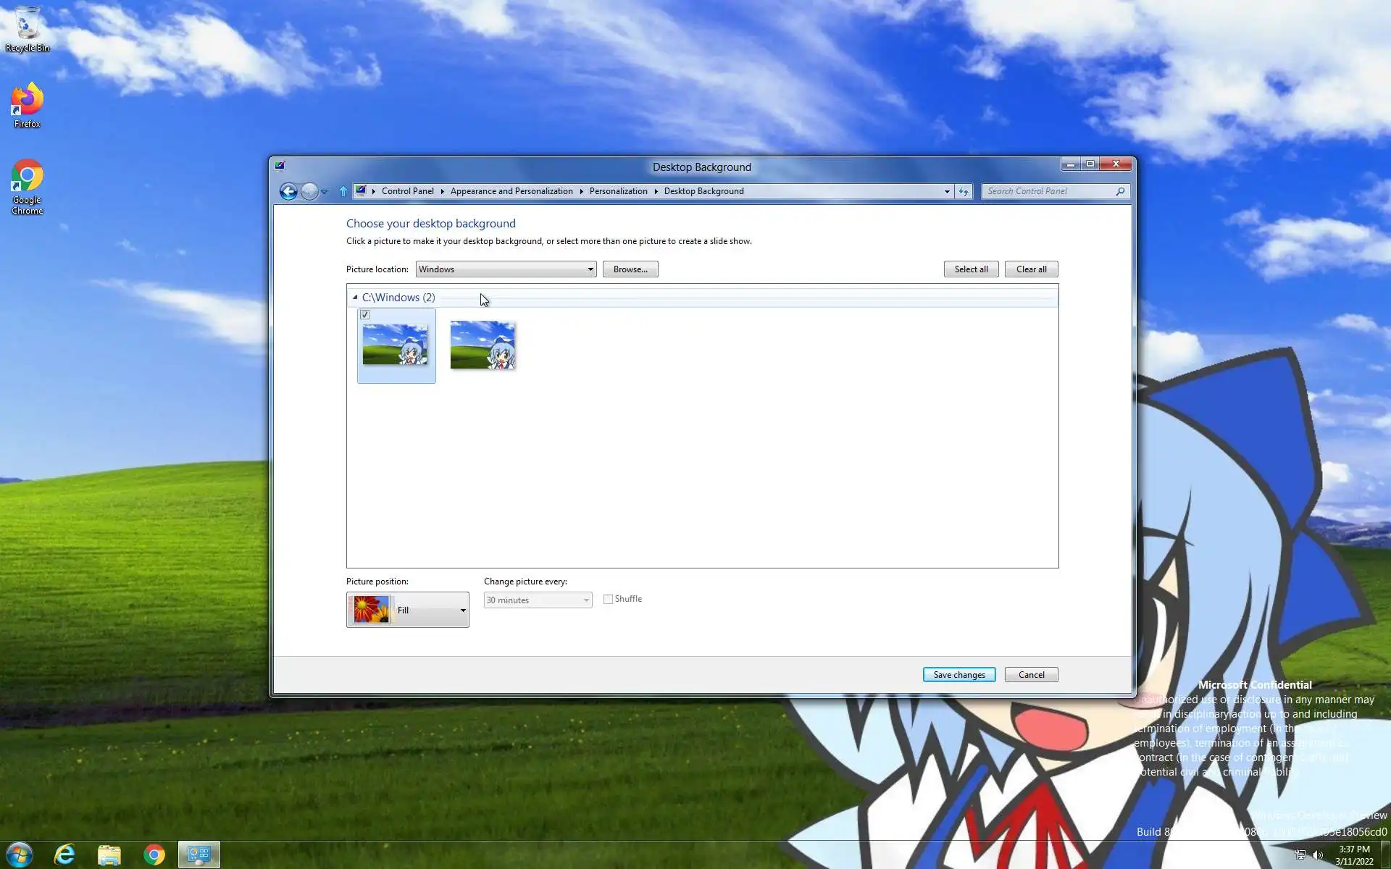Open the address bar history dropdown
Viewport: 1391px width, 869px height.
point(946,191)
